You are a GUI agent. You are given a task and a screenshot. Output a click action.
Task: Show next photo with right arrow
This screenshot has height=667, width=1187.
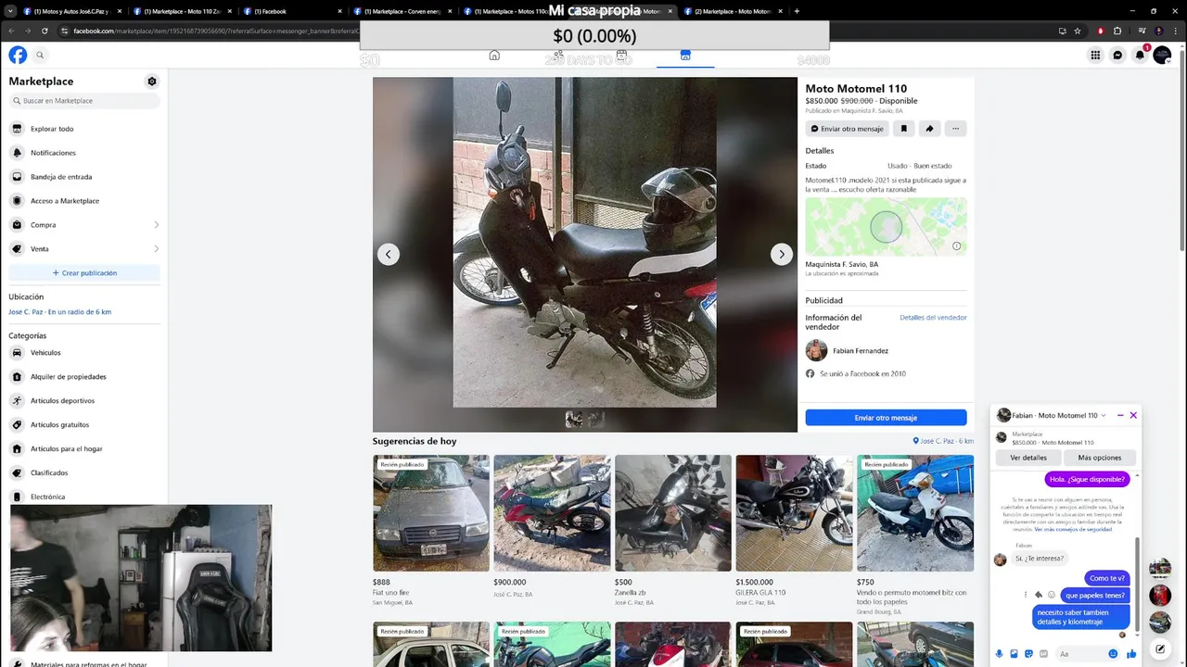coord(782,254)
